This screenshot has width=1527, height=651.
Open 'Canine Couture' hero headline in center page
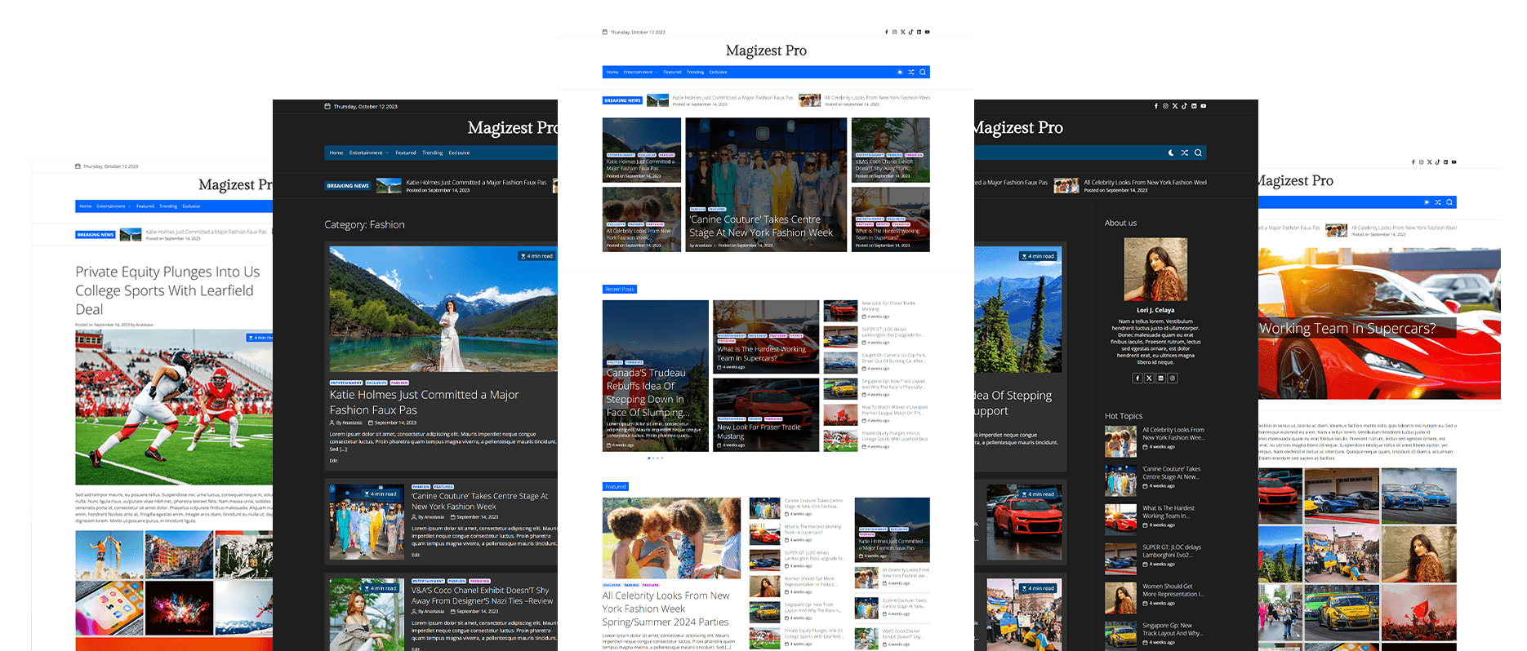tap(761, 226)
